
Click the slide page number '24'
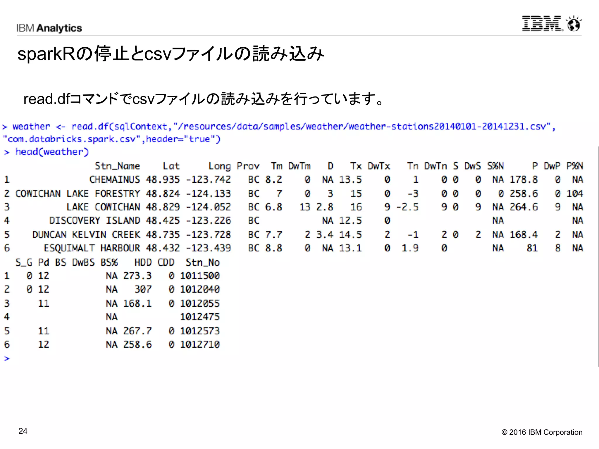click(23, 431)
